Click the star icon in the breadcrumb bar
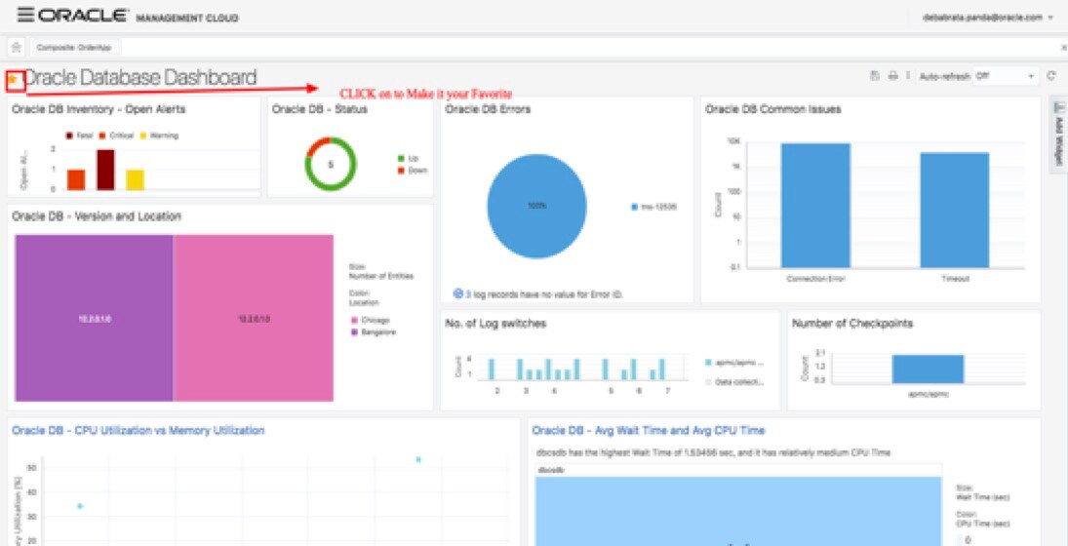The image size is (1068, 546). coord(17,47)
